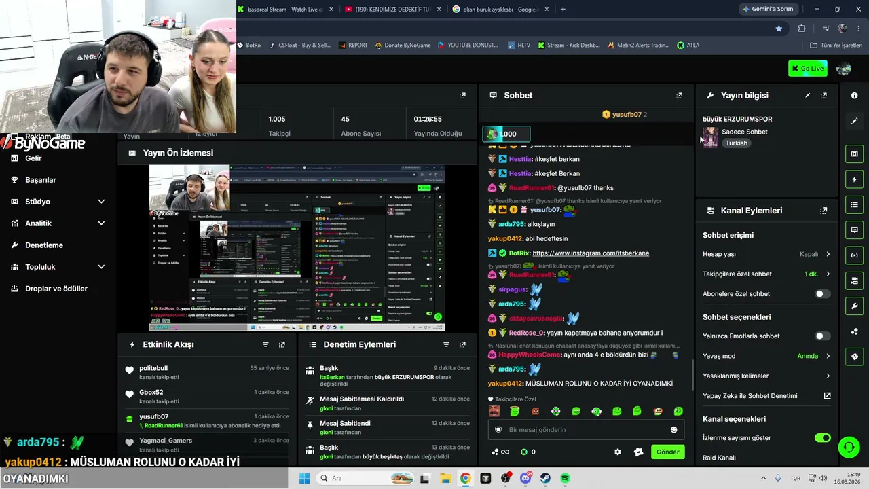Send the chat message with Gönder
This screenshot has height=489, width=869.
(667, 452)
